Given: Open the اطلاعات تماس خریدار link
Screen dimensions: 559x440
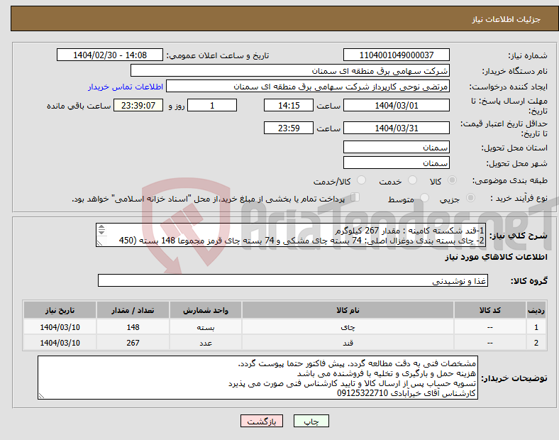Looking at the screenshot, I should point(126,87).
